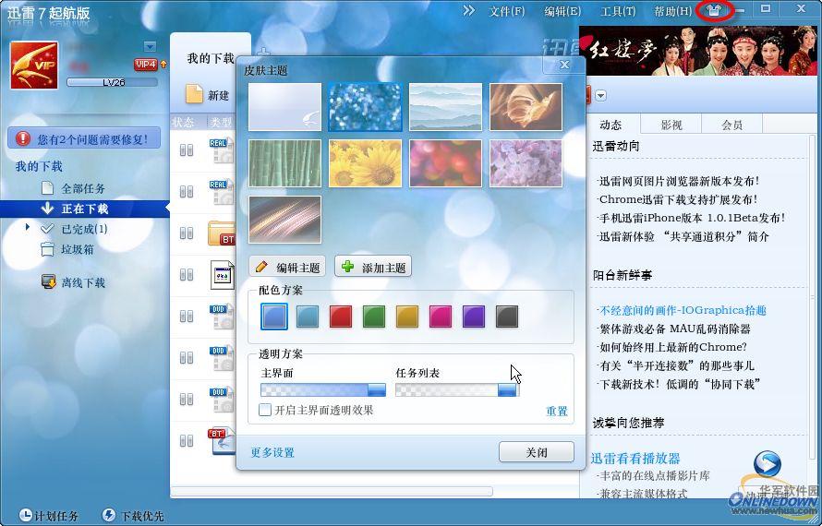
Task: Select 已完成(1) in the sidebar
Action: click(x=84, y=229)
